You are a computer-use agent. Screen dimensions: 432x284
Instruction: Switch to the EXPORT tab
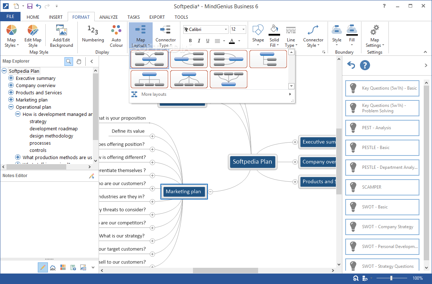[157, 17]
